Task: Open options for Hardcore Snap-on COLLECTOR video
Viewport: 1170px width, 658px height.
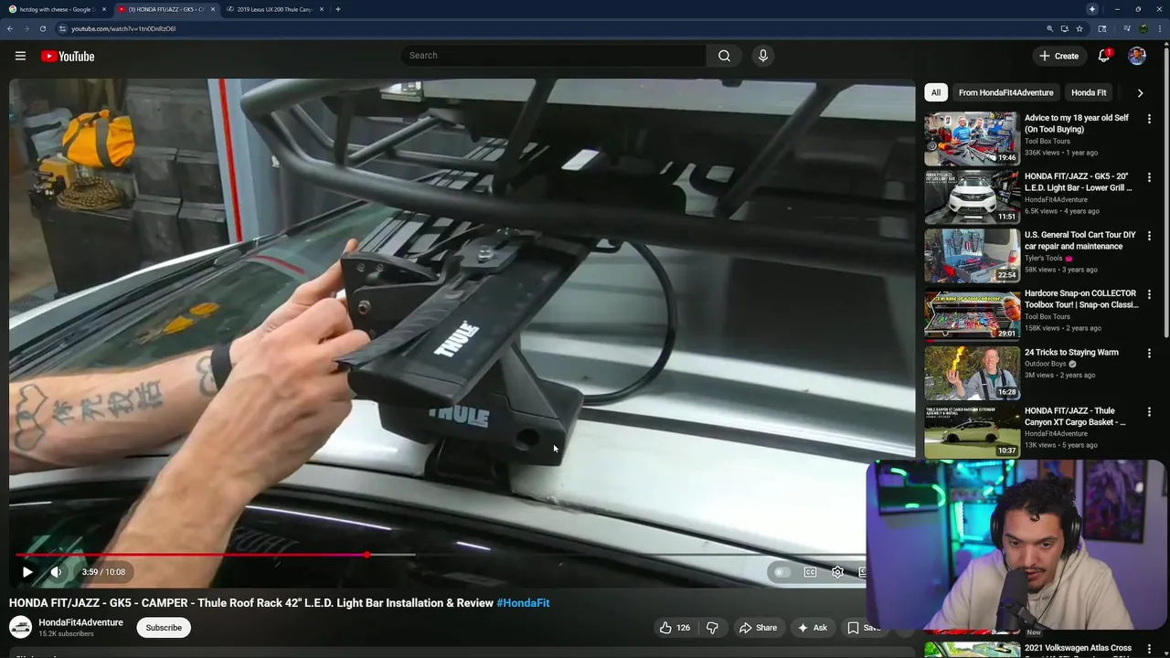Action: pyautogui.click(x=1149, y=294)
